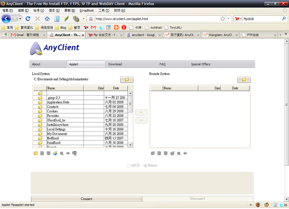Click the local list Name column header
This screenshot has height=209, width=289.
(65, 88)
